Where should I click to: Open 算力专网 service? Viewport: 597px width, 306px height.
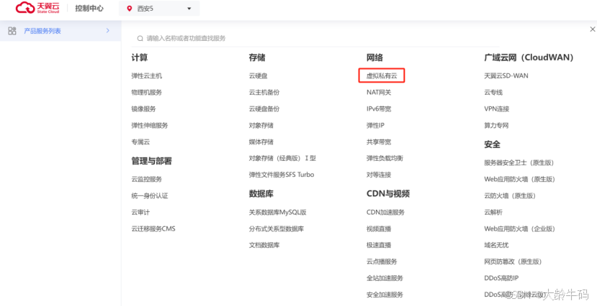point(496,125)
